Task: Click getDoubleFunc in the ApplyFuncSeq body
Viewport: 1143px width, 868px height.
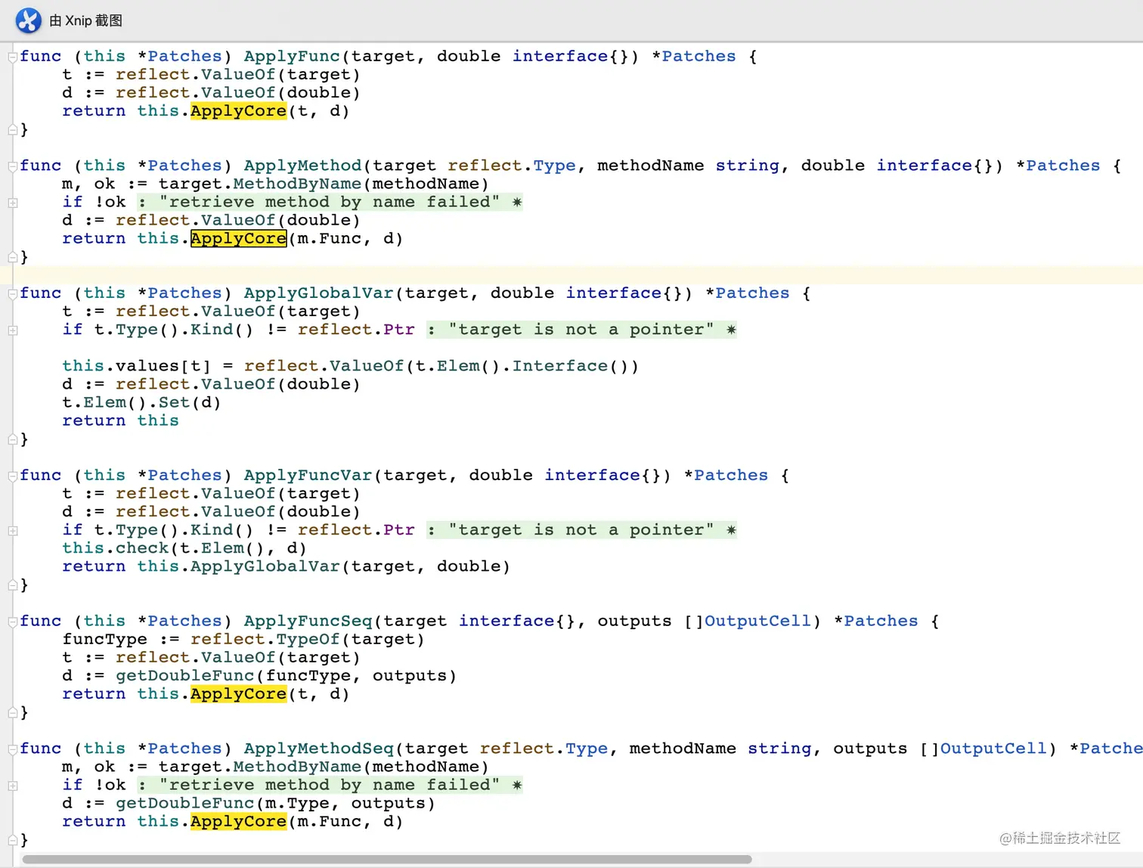Action: pyautogui.click(x=184, y=676)
